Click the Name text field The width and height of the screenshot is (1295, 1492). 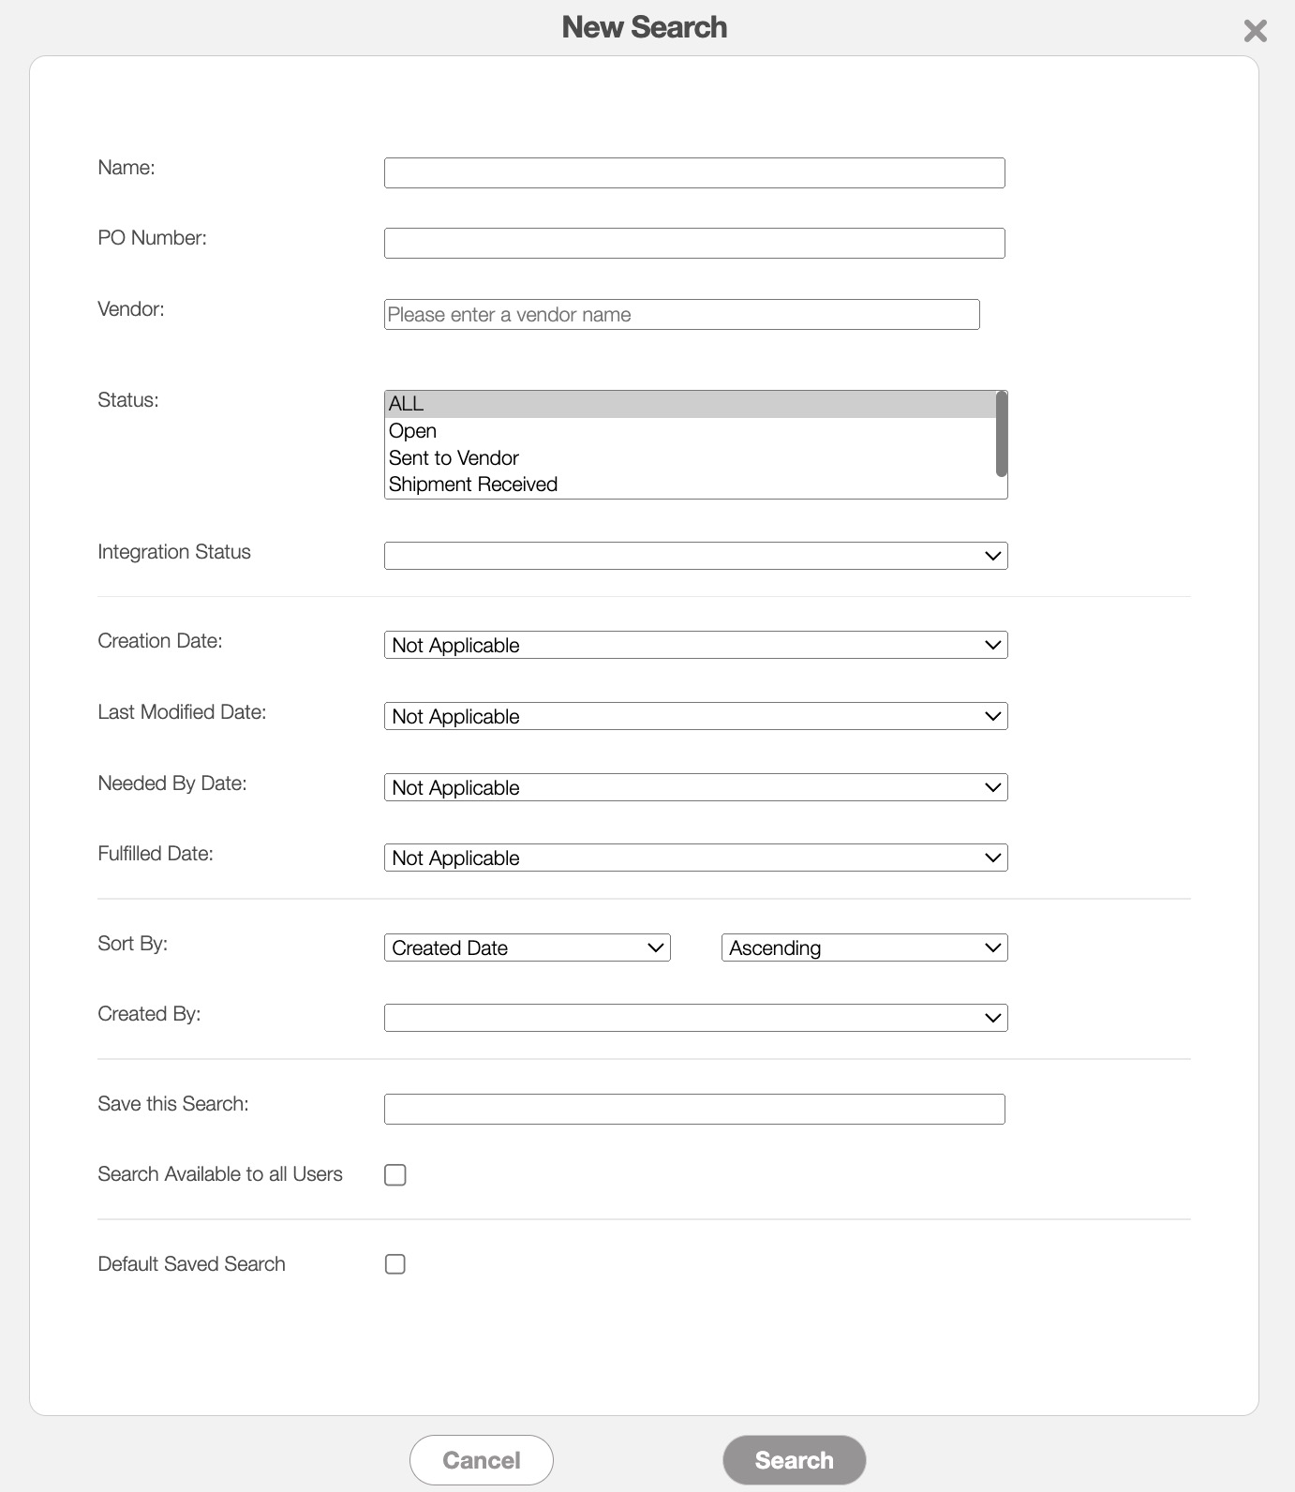(693, 173)
